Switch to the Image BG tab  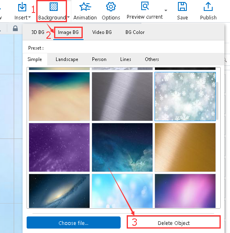click(68, 32)
